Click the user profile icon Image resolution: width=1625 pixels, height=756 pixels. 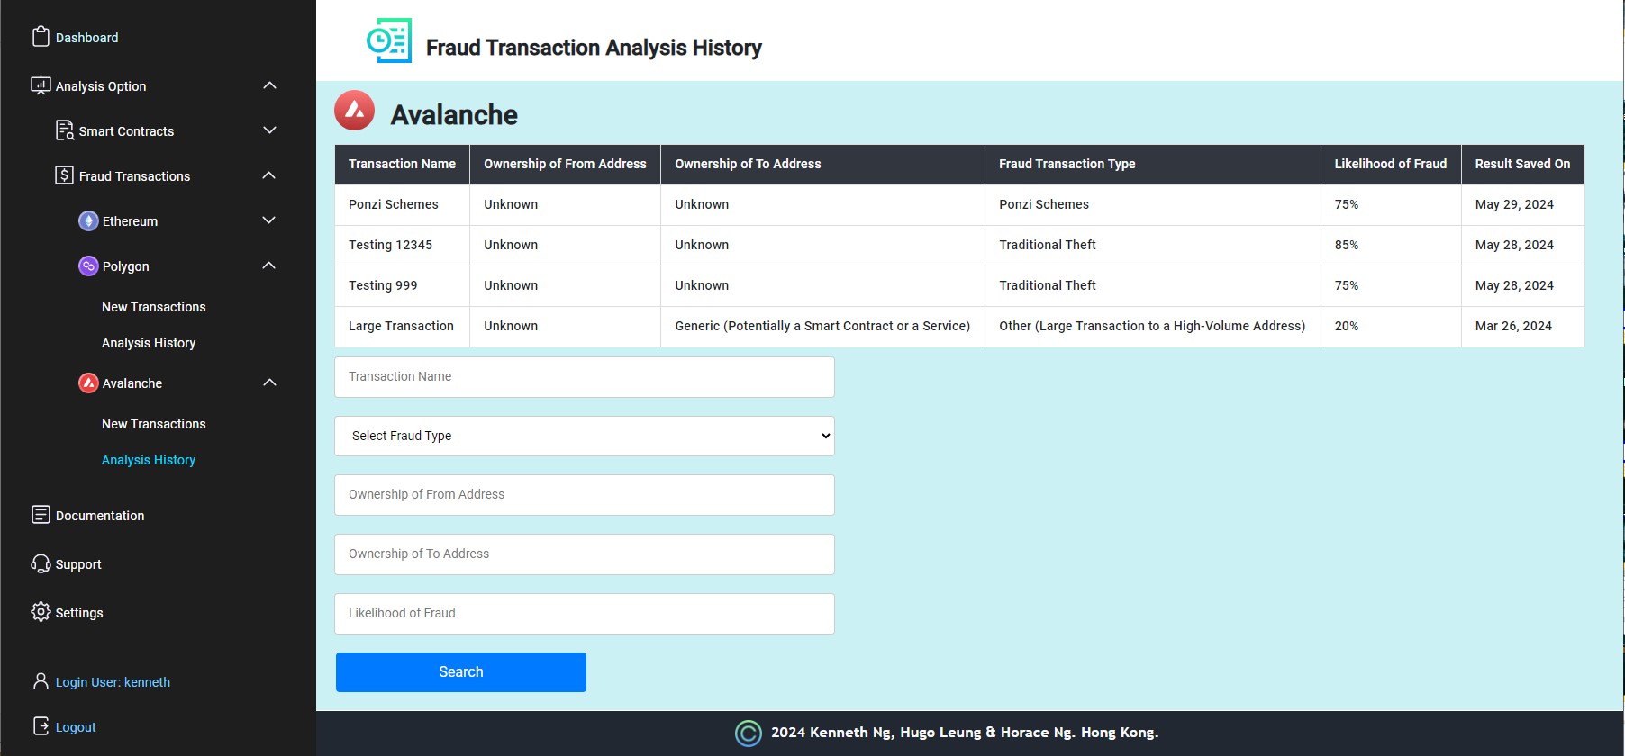click(41, 681)
